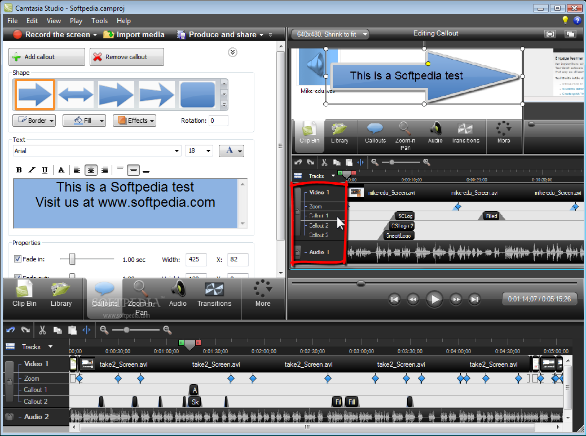Open the Transitions tab
The image size is (586, 436).
(x=214, y=295)
